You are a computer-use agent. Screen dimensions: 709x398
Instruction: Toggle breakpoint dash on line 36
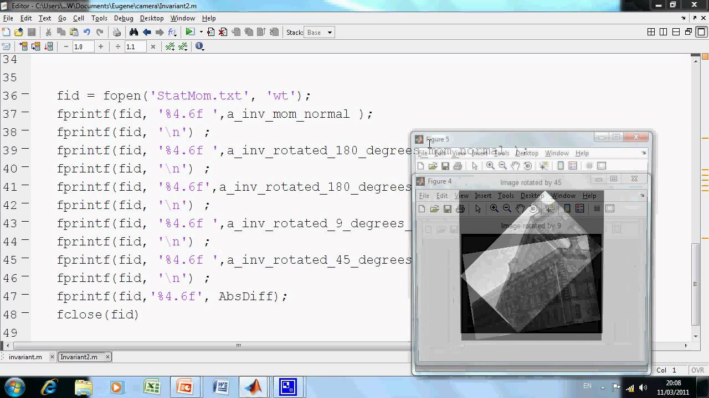click(x=25, y=96)
